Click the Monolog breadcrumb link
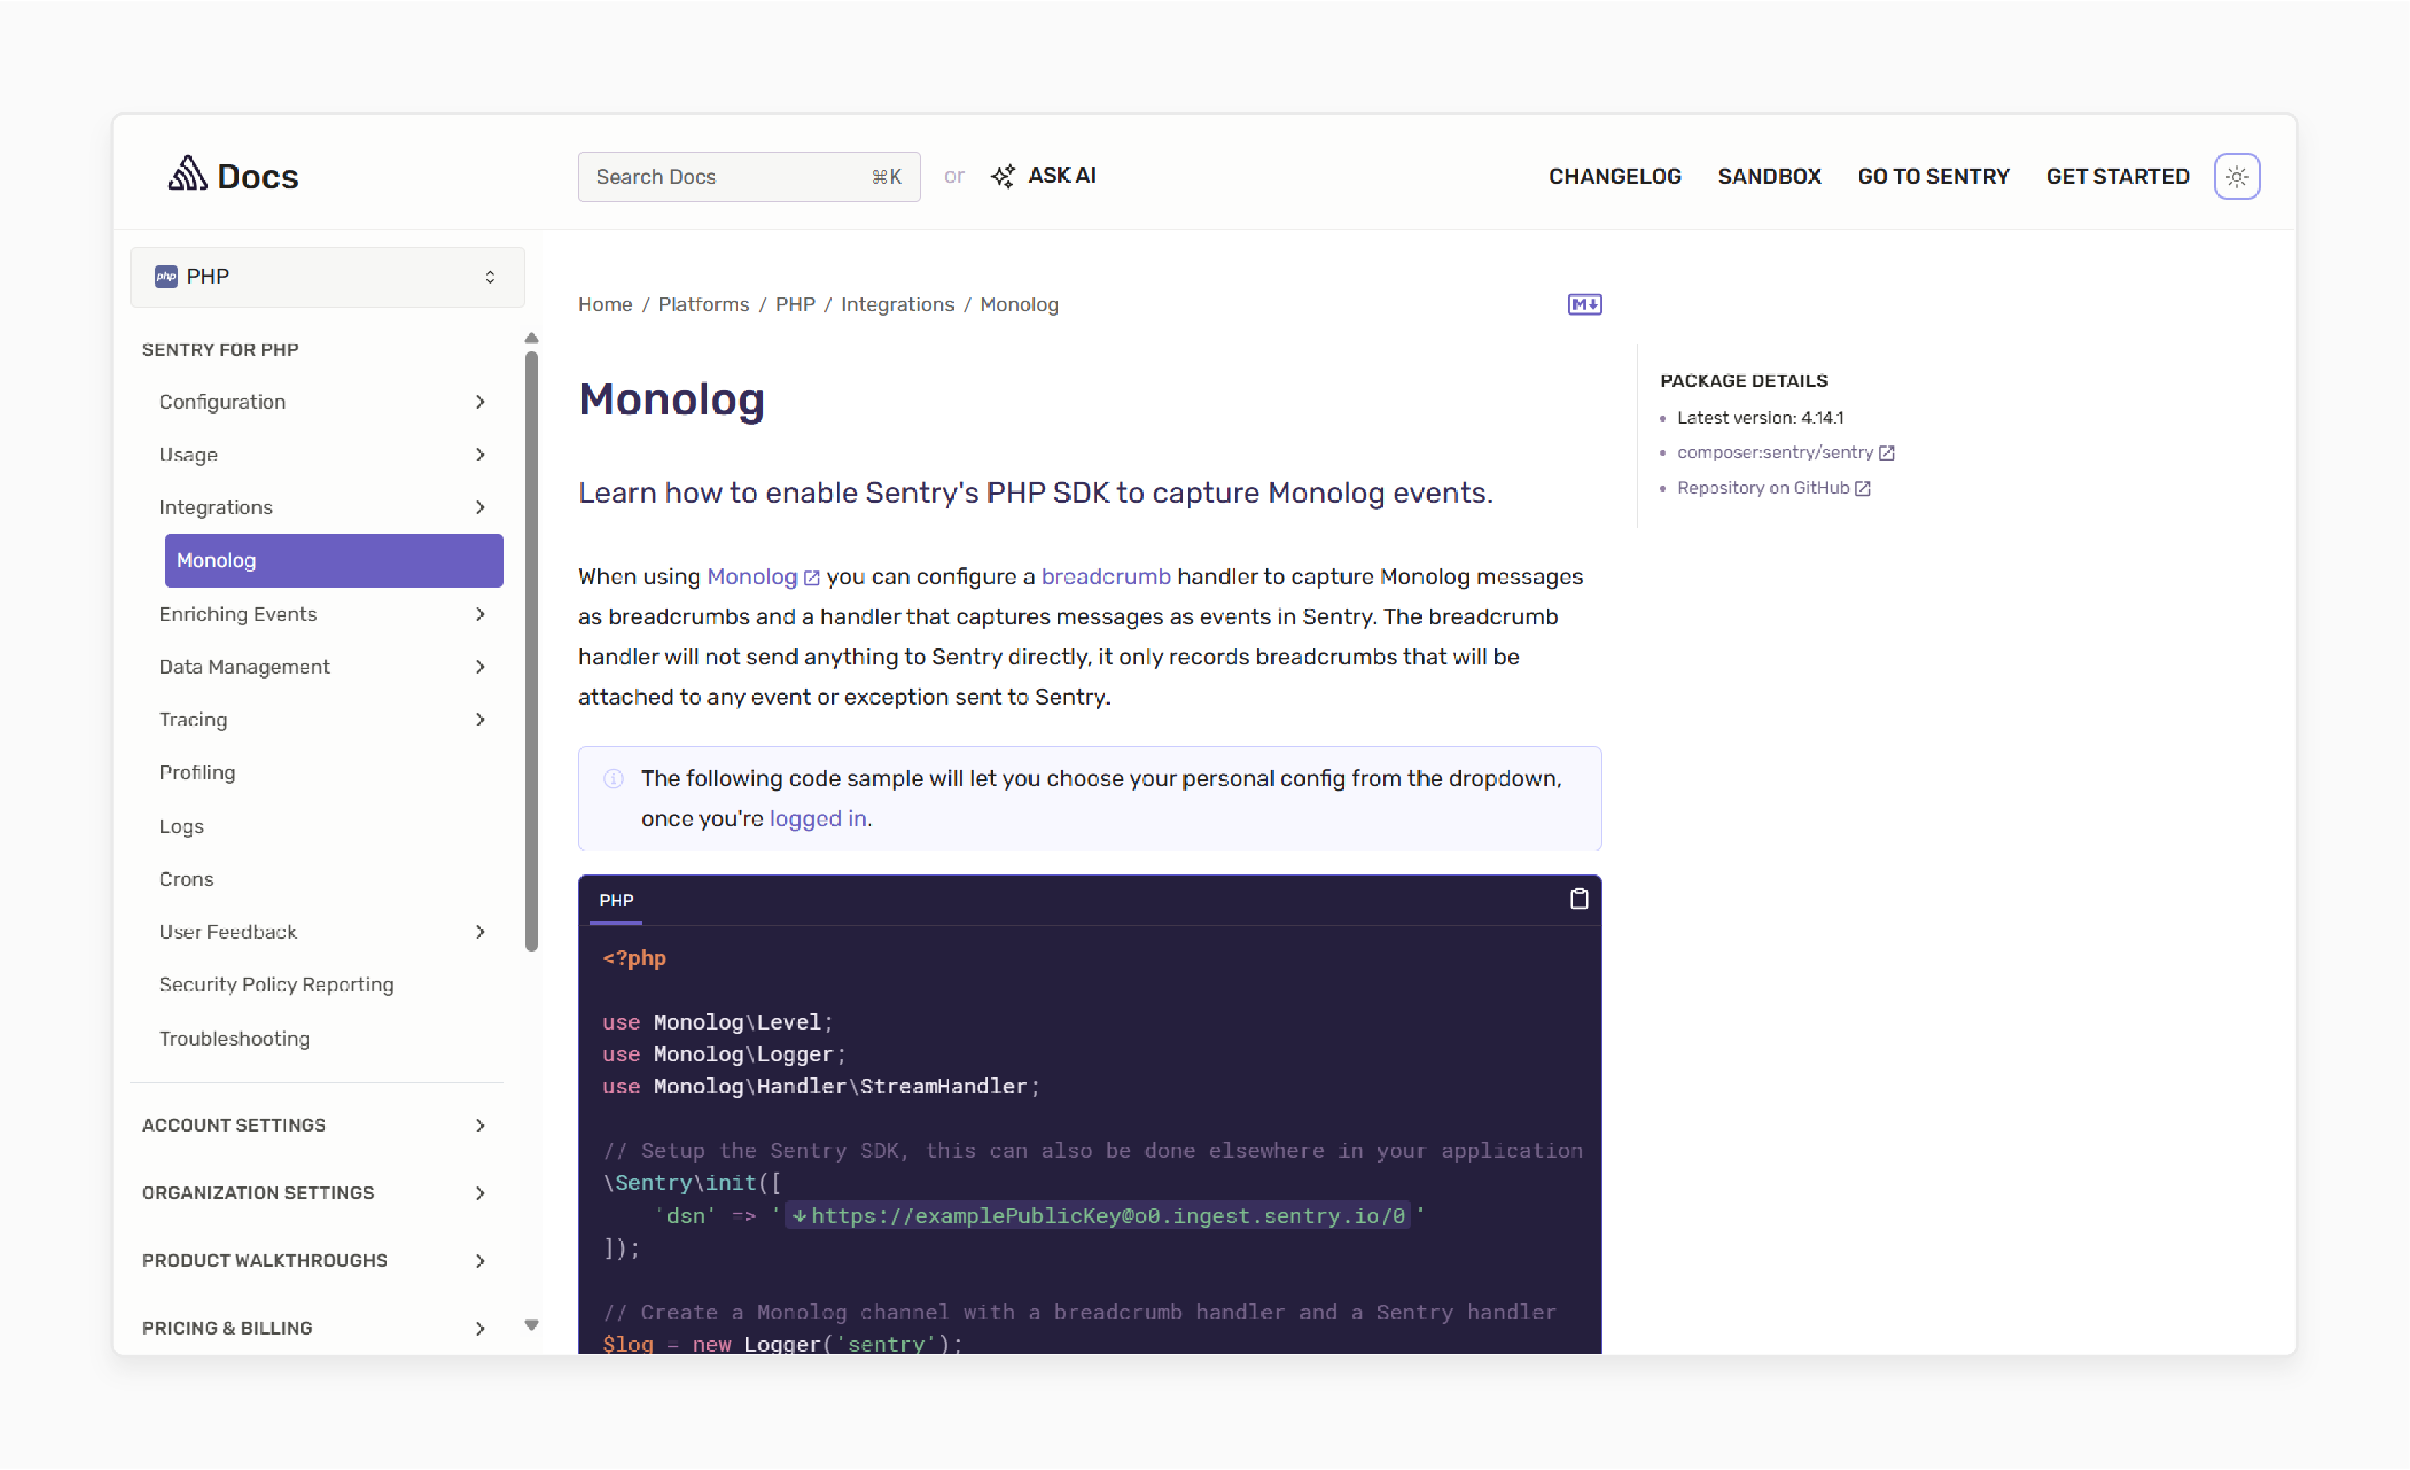 pos(1019,304)
